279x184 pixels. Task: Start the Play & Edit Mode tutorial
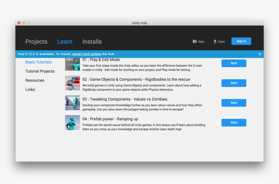234,63
